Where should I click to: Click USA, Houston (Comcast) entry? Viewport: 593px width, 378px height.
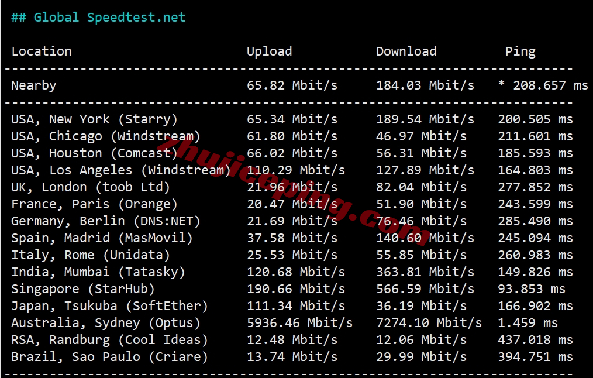pos(95,153)
